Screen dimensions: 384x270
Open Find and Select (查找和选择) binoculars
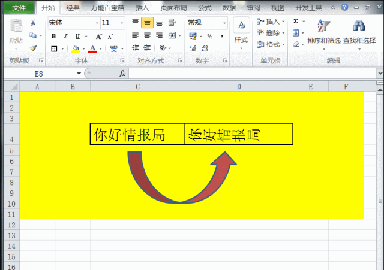pyautogui.click(x=360, y=33)
